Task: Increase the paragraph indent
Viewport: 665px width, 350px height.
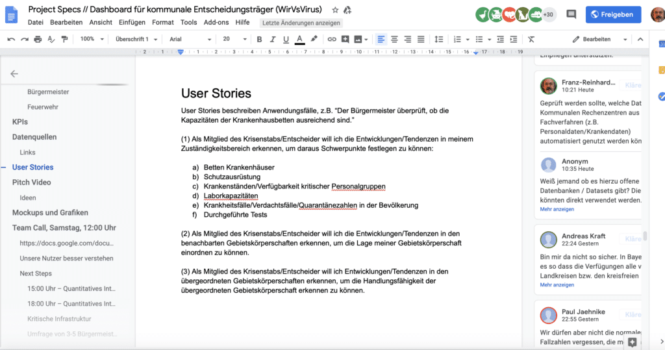Action: [x=514, y=40]
